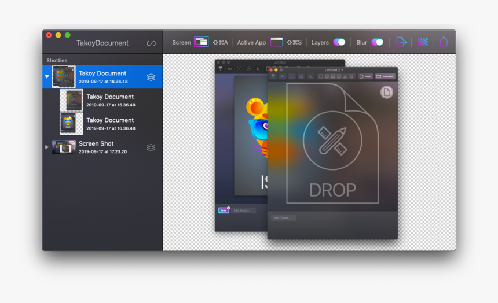This screenshot has height=303, width=498.
Task: Click thumbnail of the Screen Shot entry
Action: coord(64,147)
